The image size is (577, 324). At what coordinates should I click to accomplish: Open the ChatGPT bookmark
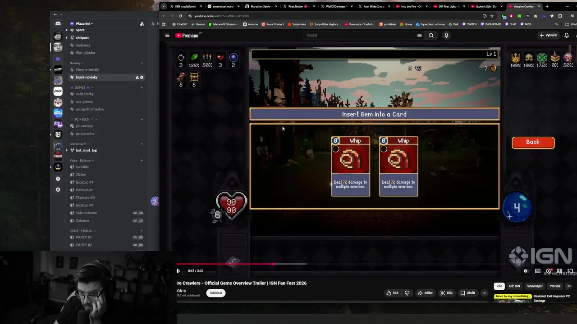coord(180,24)
